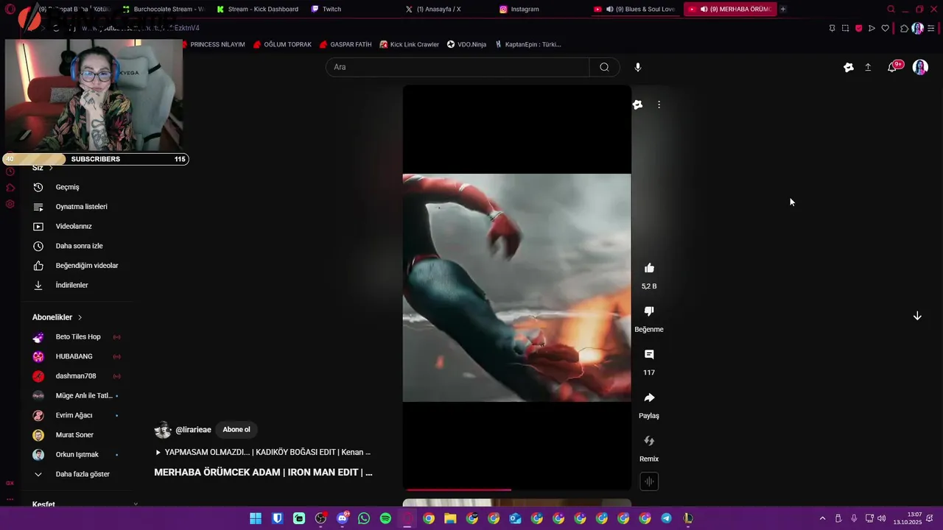Image resolution: width=943 pixels, height=530 pixels.
Task: Open the taskbar clock showing 13:07
Action: pyautogui.click(x=908, y=518)
